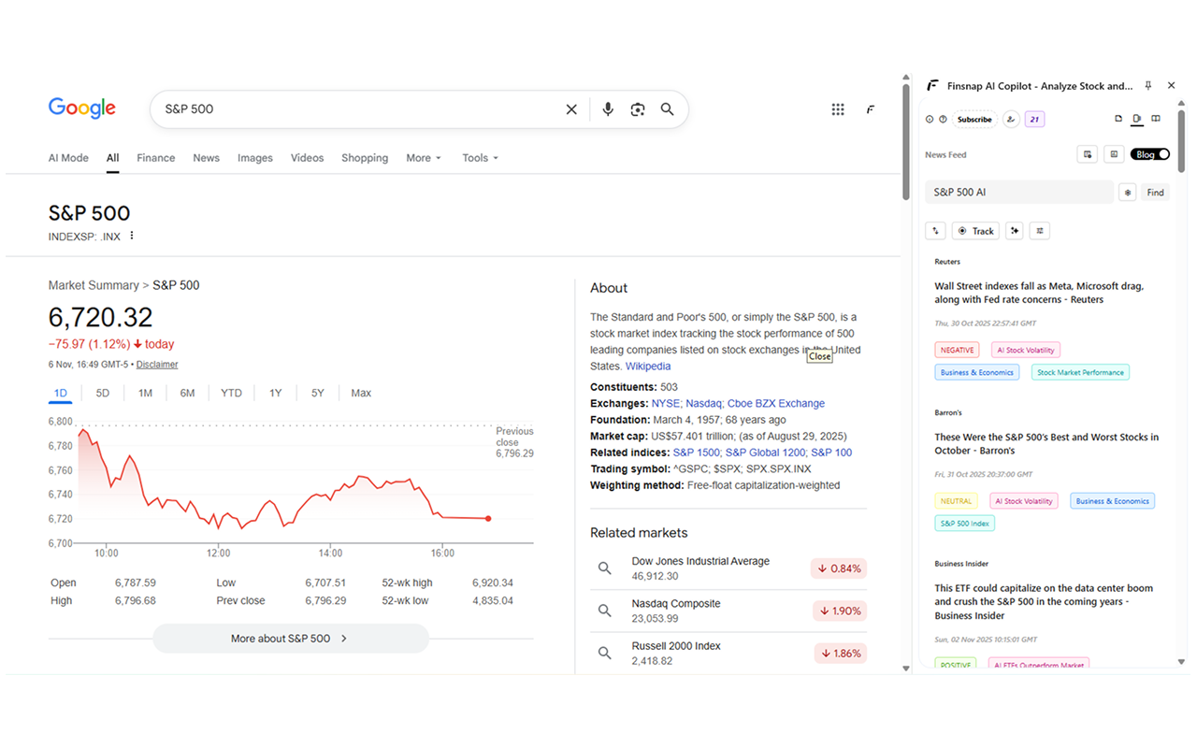Open the Cboe BZX Exchange link
Screen dimensions: 1197x748
click(776, 404)
